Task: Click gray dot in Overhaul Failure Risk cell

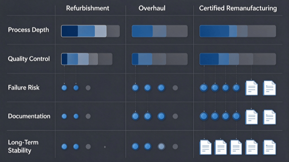Action: [175, 88]
